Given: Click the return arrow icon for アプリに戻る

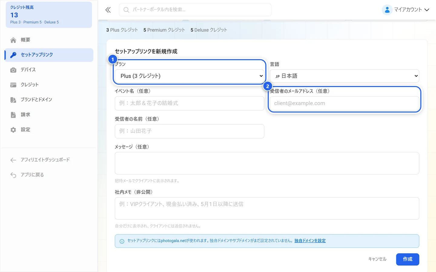Looking at the screenshot, I should click(x=13, y=175).
